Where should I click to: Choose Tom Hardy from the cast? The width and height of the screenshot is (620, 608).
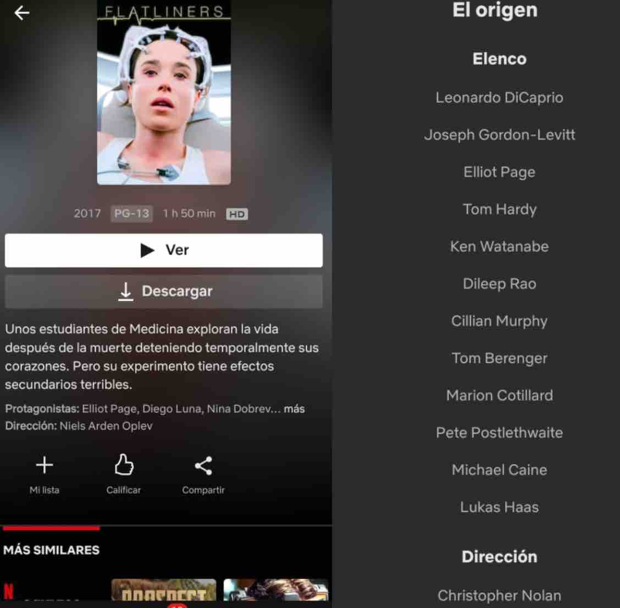pos(499,209)
